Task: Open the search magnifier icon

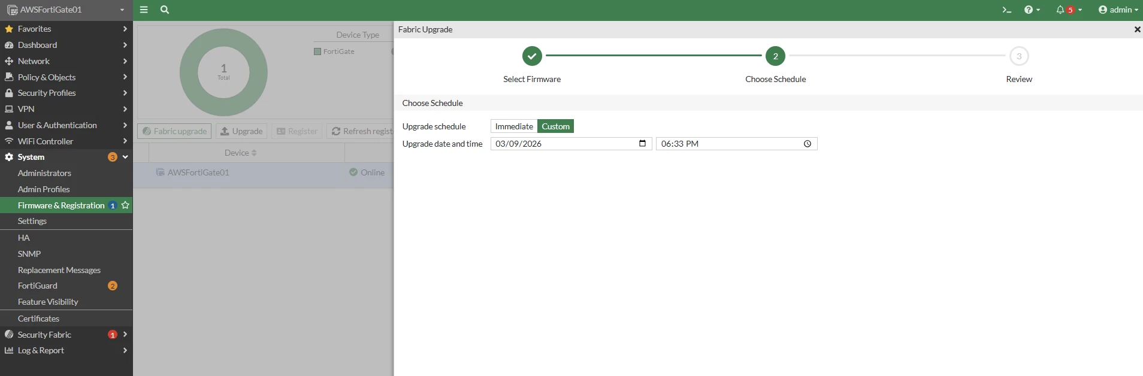Action: (165, 10)
